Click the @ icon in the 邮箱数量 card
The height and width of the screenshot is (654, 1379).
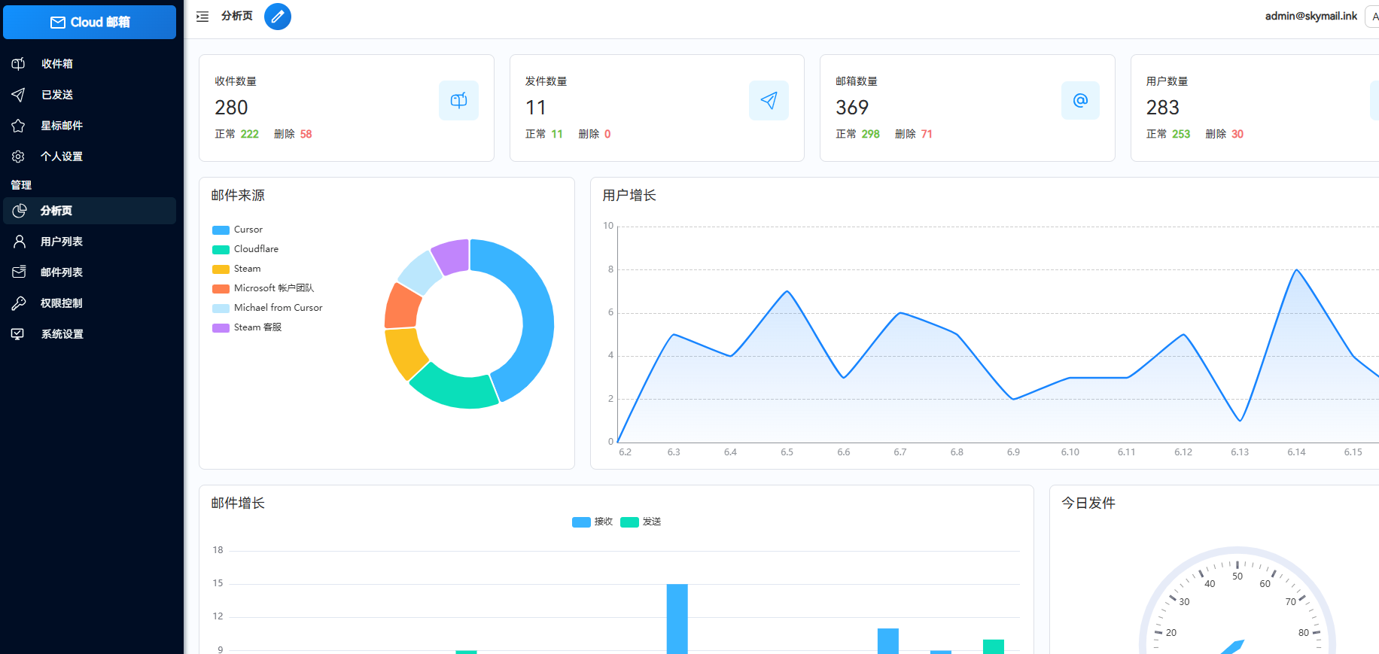pos(1079,101)
